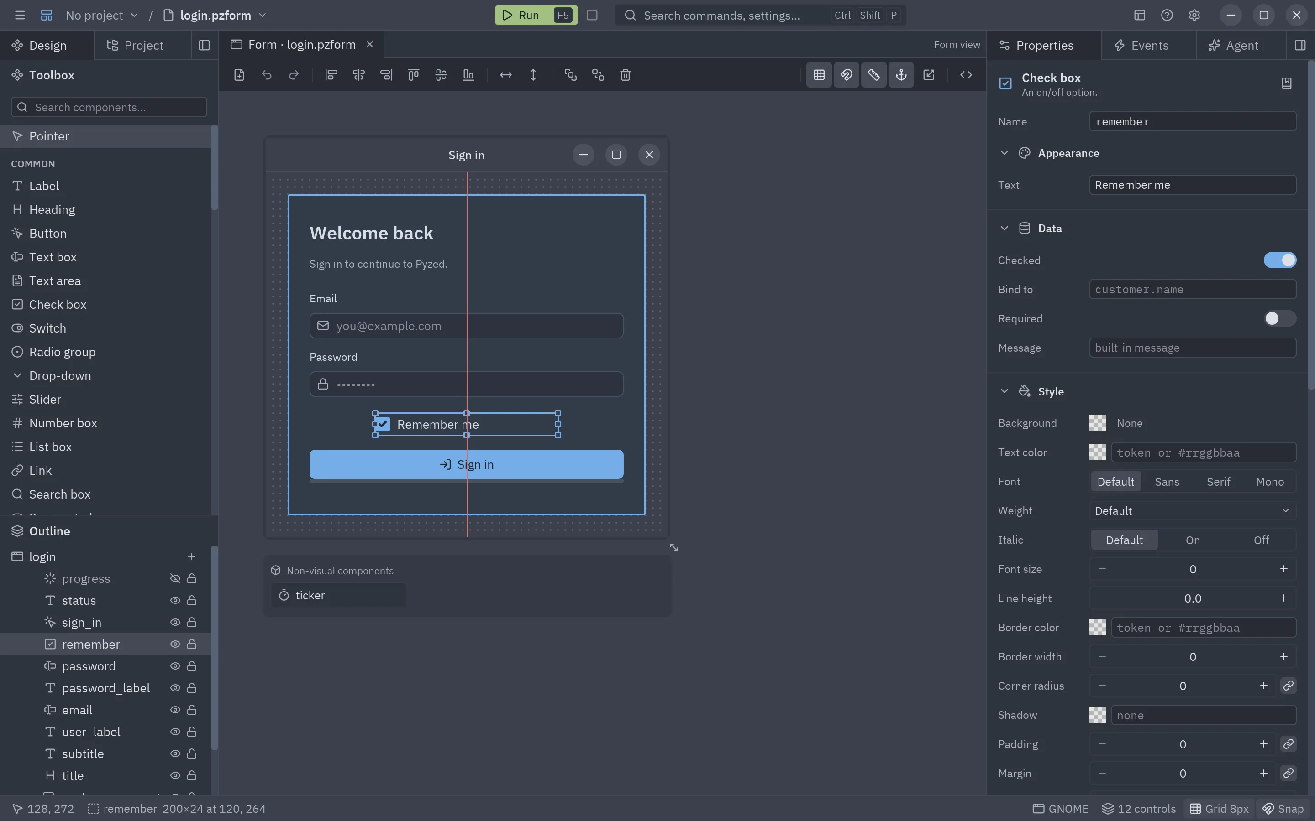Image resolution: width=1315 pixels, height=821 pixels.
Task: Click the ruler measurement toolbar icon
Action: coord(874,75)
